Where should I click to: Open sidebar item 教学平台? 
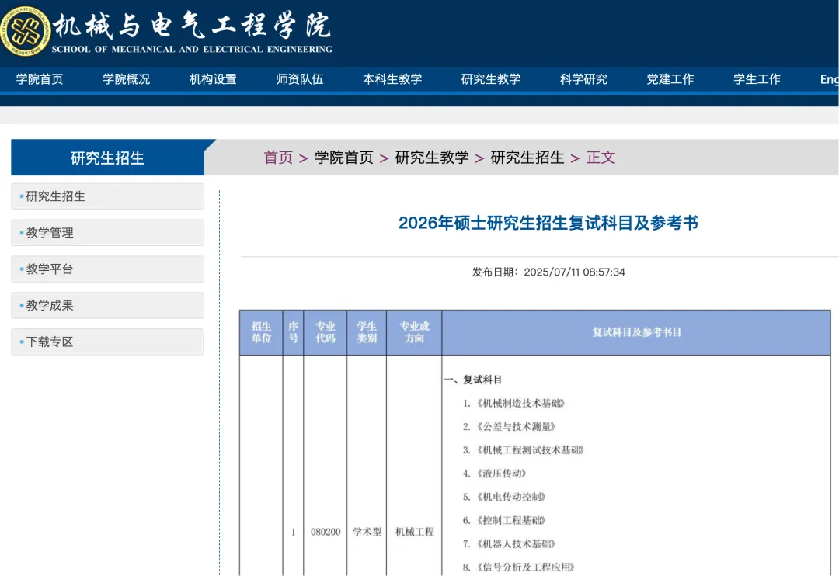click(x=107, y=269)
